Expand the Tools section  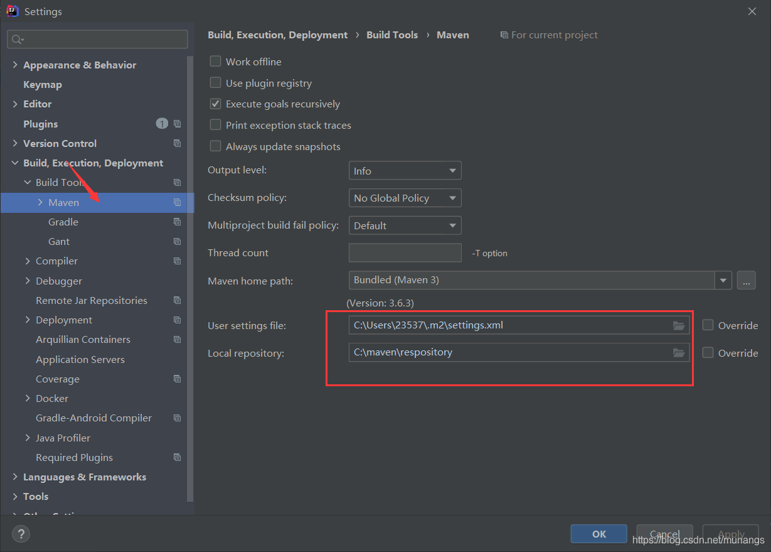coord(15,496)
